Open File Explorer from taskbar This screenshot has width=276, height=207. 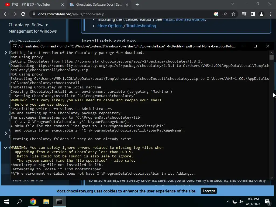click(x=46, y=202)
